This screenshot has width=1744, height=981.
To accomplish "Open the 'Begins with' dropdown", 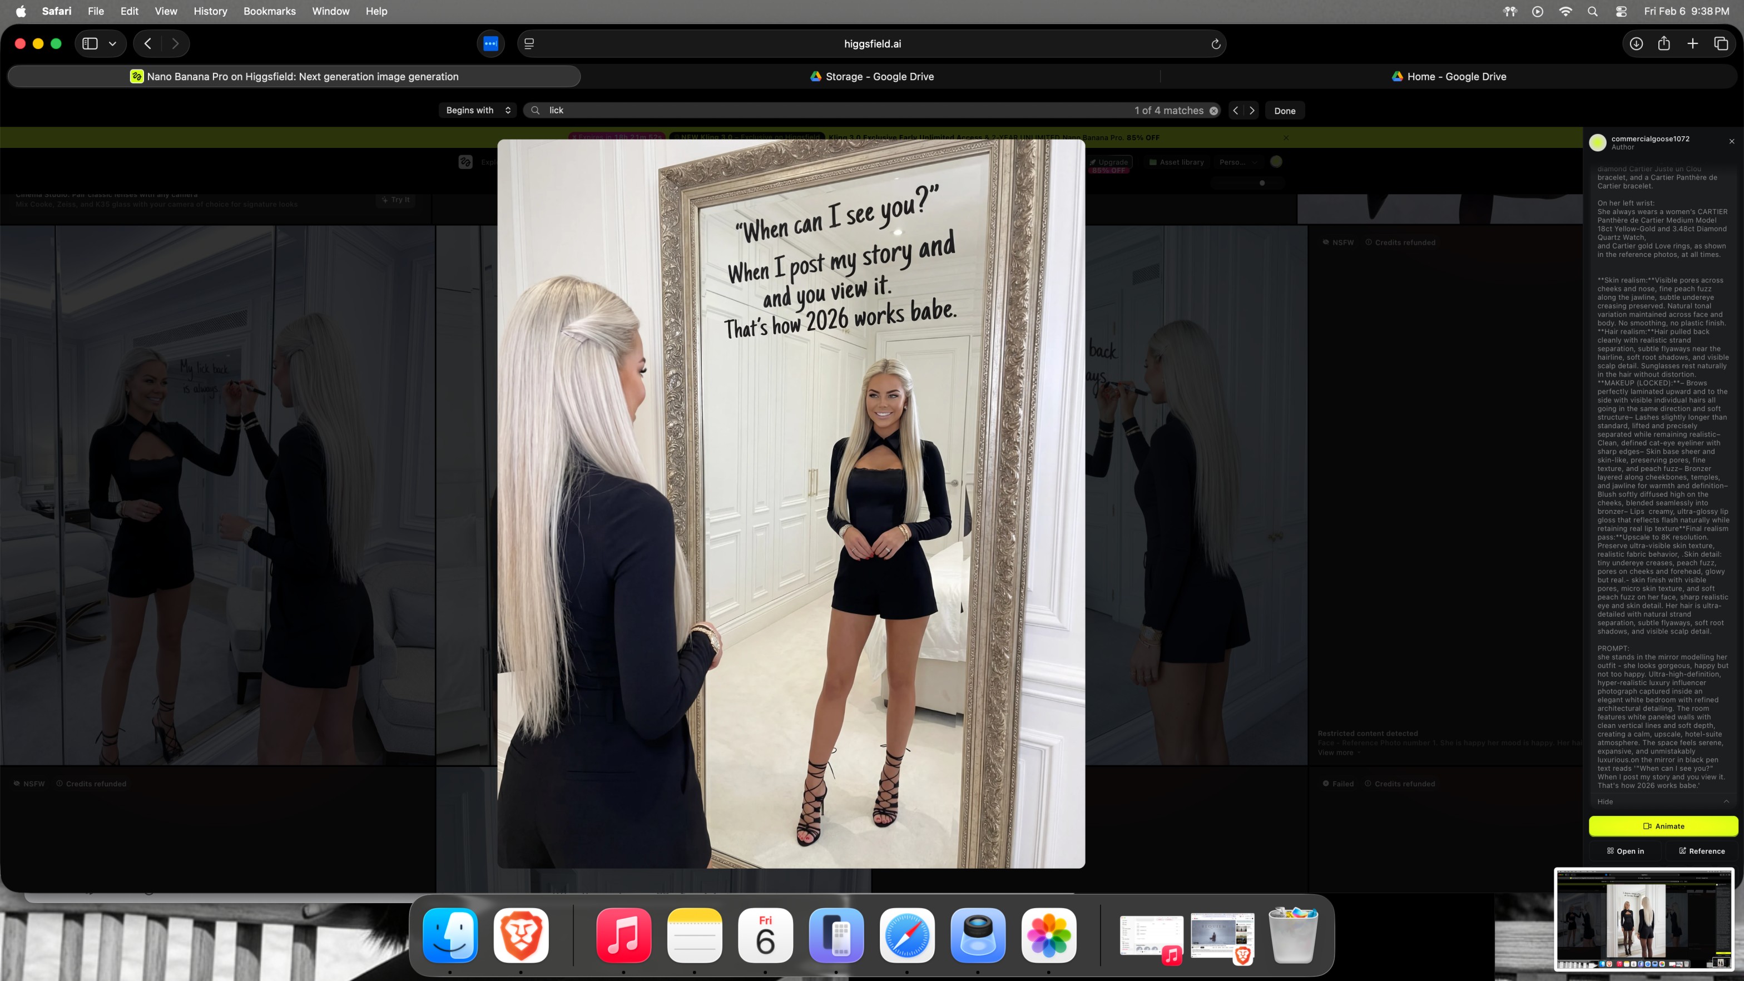I will click(478, 110).
